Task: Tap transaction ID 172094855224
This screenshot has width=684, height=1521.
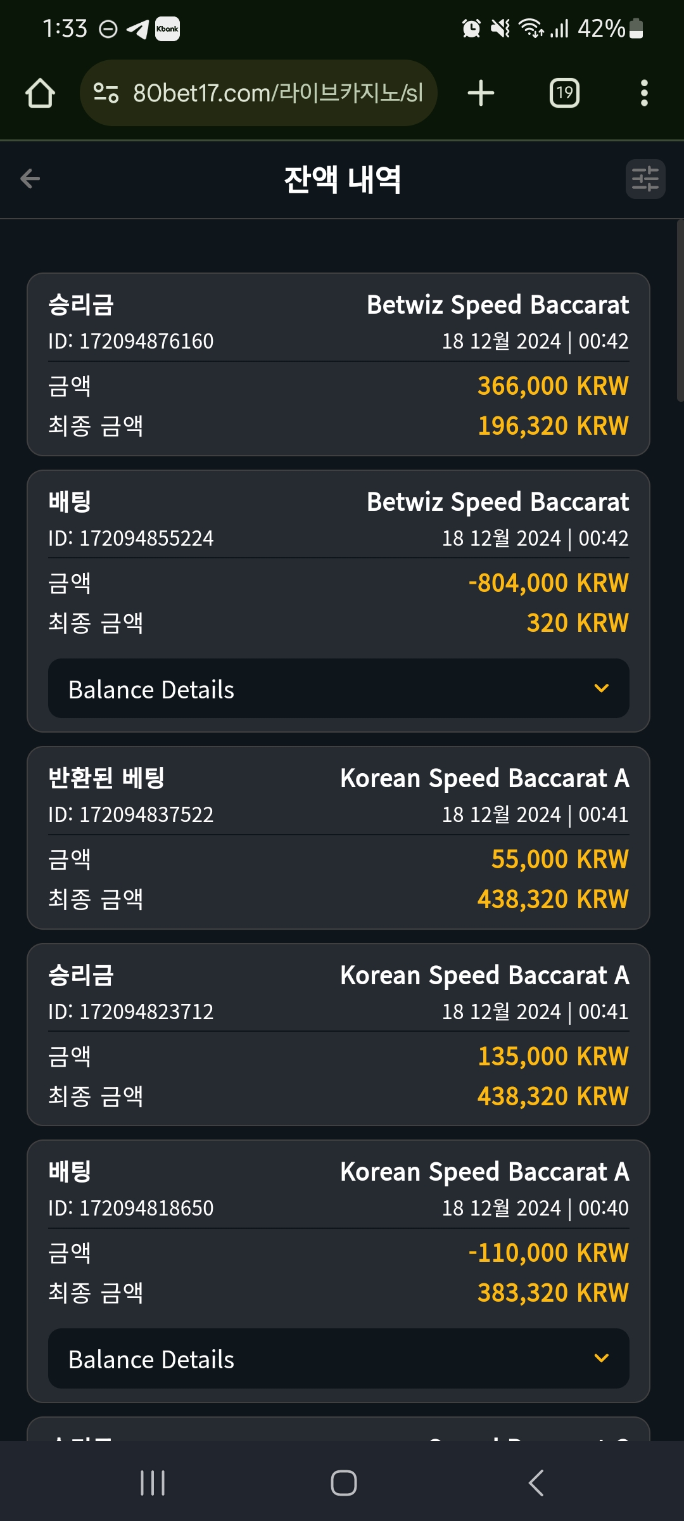Action: coord(131,538)
